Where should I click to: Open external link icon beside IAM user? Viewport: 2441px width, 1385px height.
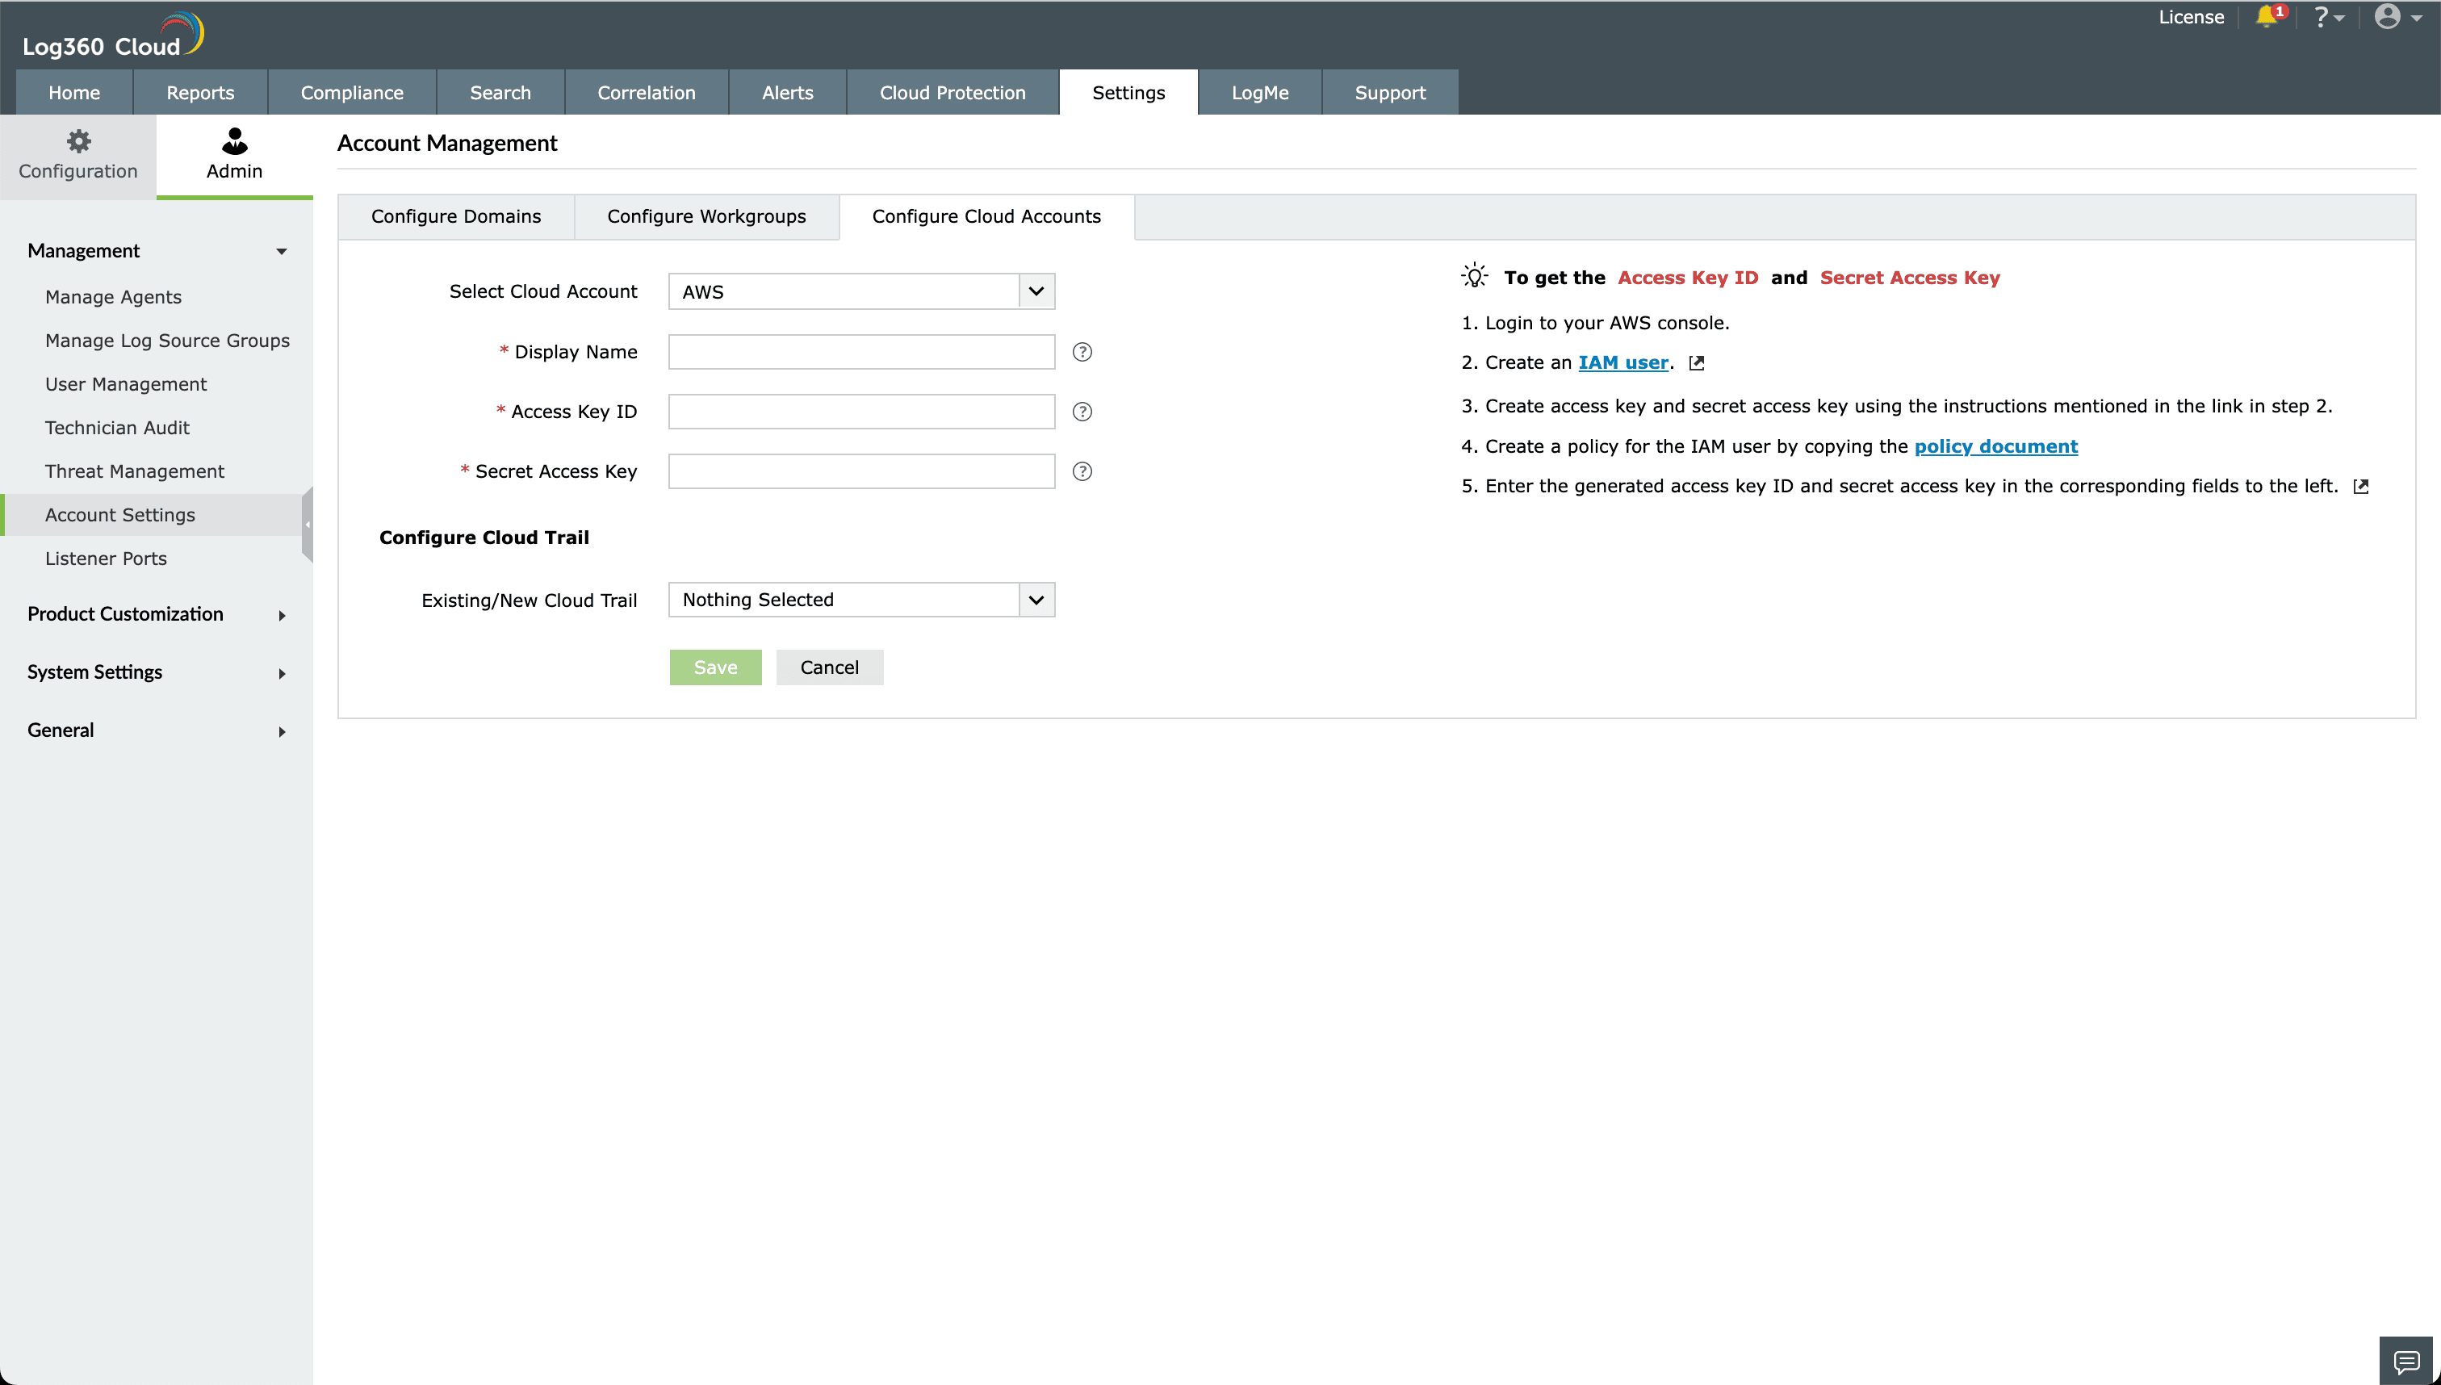click(1696, 363)
